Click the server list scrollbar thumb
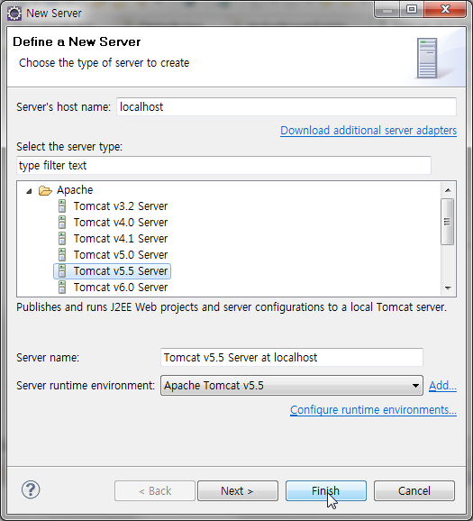This screenshot has height=521, width=473. click(x=448, y=222)
